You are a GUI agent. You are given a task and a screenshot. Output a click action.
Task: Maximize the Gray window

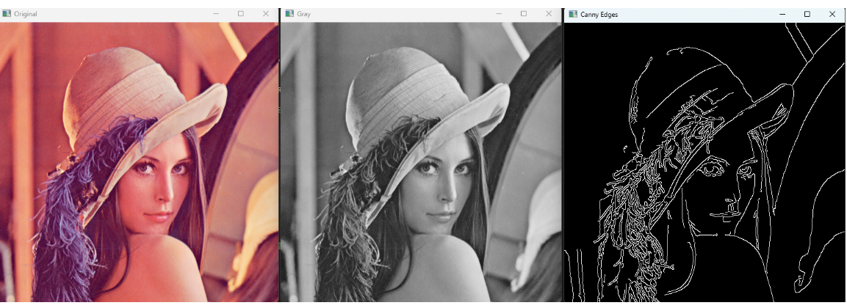[524, 13]
